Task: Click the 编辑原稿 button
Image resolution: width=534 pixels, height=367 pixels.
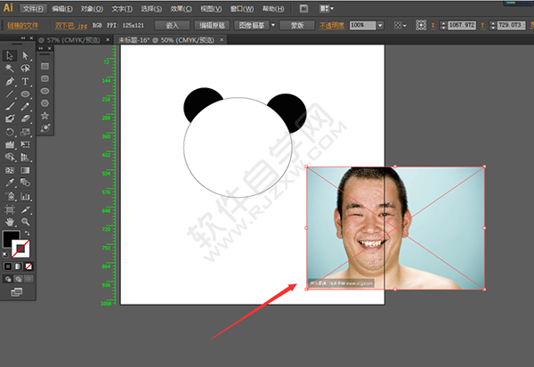Action: click(x=215, y=26)
